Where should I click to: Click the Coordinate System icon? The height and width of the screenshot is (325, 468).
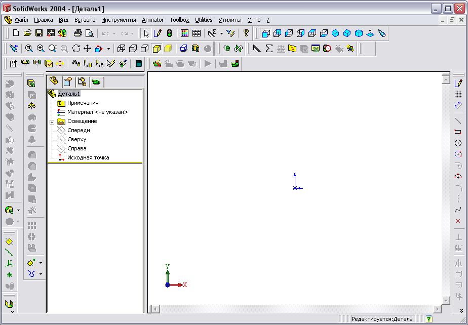pos(9,264)
